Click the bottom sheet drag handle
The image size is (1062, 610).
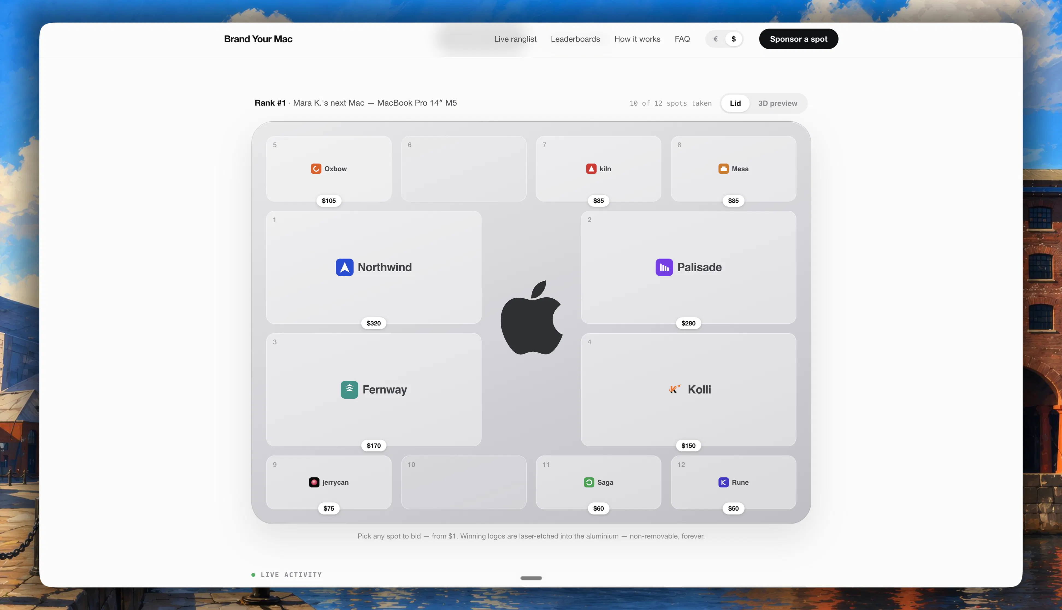coord(531,578)
